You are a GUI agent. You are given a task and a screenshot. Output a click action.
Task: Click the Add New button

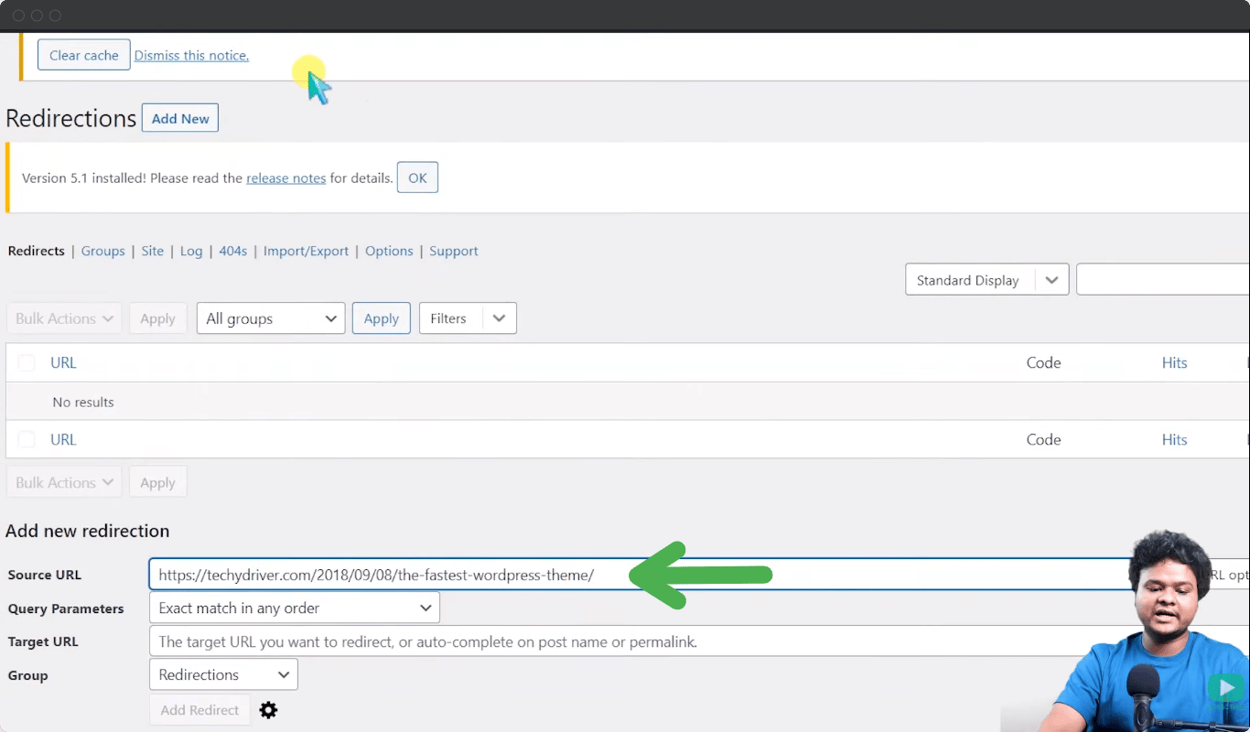(x=180, y=118)
